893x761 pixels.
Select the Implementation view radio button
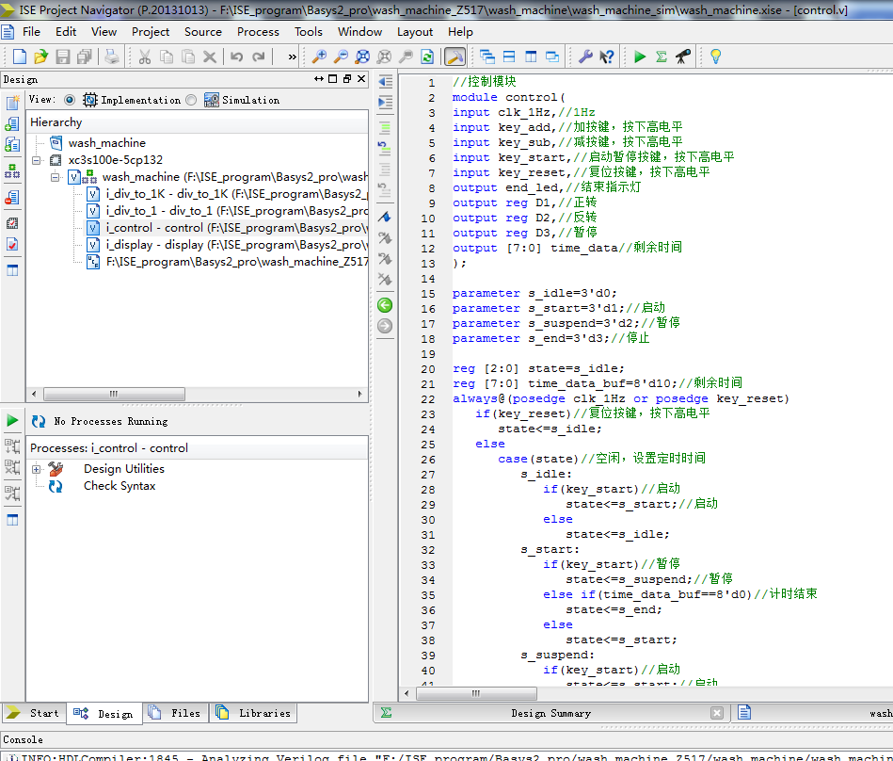(x=70, y=100)
